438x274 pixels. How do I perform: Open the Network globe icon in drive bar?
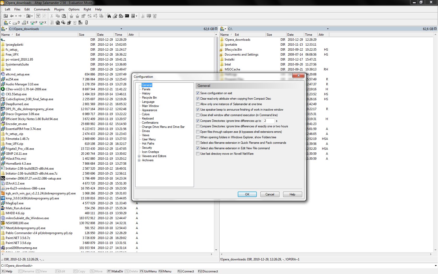tap(63, 22)
